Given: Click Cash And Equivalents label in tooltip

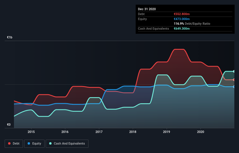Looking at the screenshot, I should pyautogui.click(x=153, y=29).
